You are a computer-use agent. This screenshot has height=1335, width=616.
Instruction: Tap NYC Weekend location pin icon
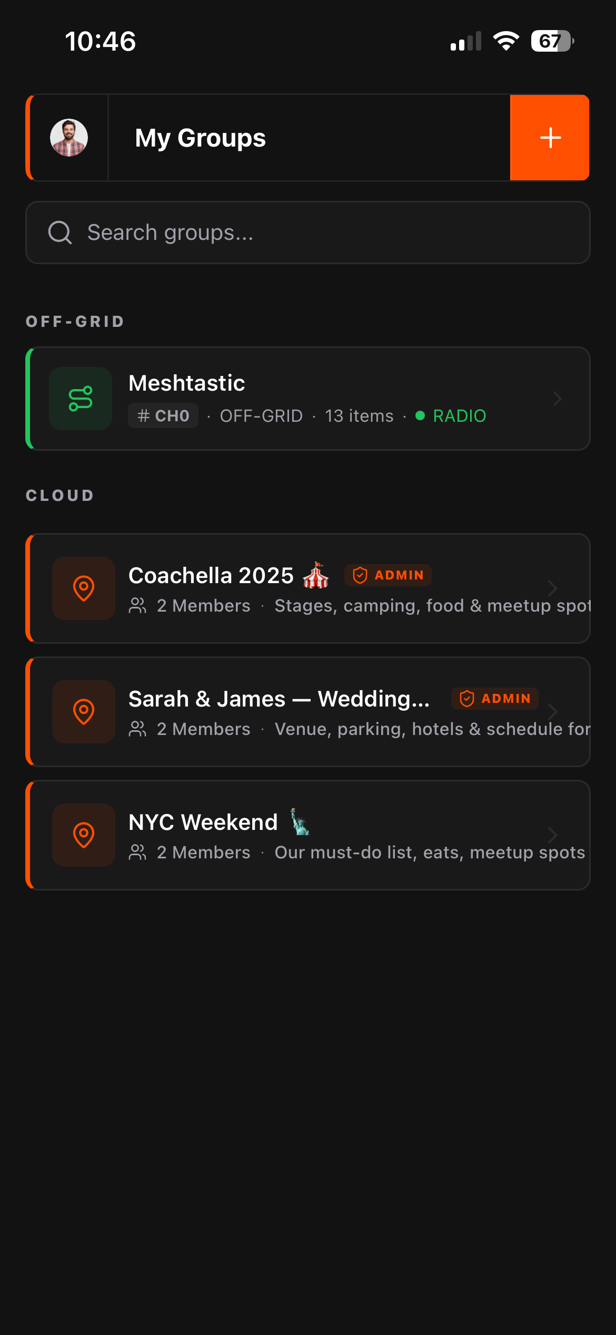(84, 835)
